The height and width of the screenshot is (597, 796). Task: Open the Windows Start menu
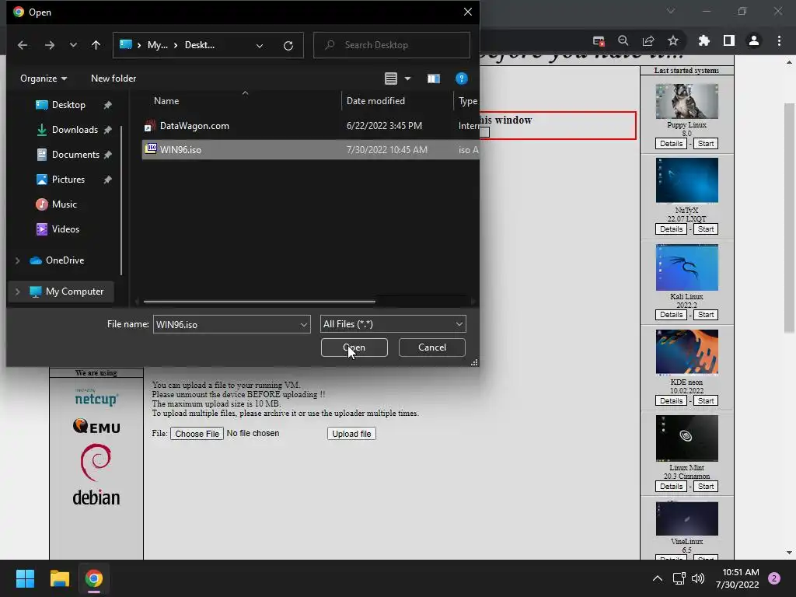coord(25,578)
